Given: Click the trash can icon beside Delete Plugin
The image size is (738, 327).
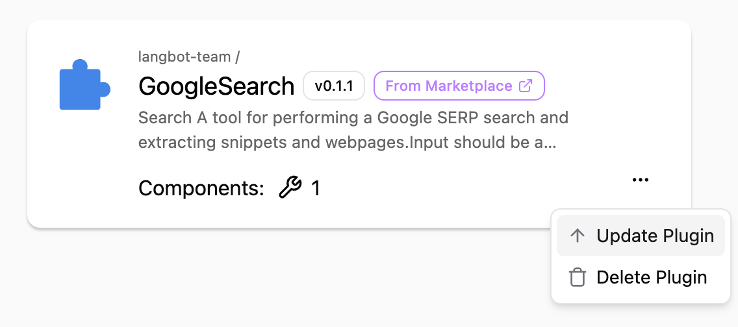Looking at the screenshot, I should 576,278.
